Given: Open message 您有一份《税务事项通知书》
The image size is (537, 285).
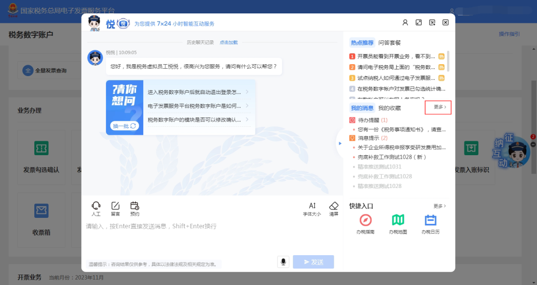Looking at the screenshot, I should click(401, 129).
